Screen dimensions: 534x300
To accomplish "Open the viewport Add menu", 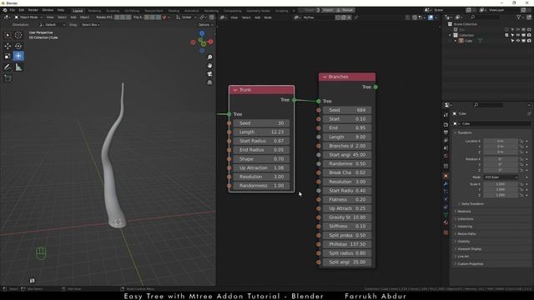I will pyautogui.click(x=73, y=17).
